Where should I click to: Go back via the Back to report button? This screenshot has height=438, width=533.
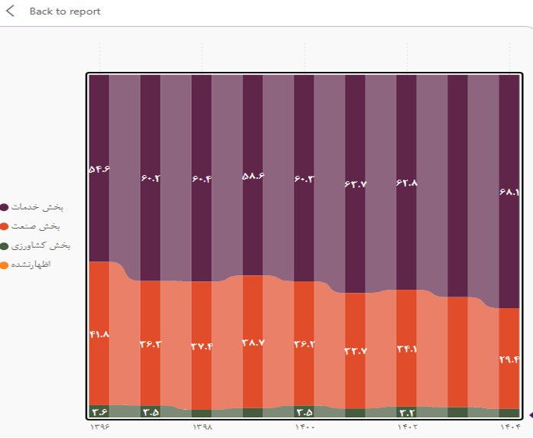(x=53, y=11)
